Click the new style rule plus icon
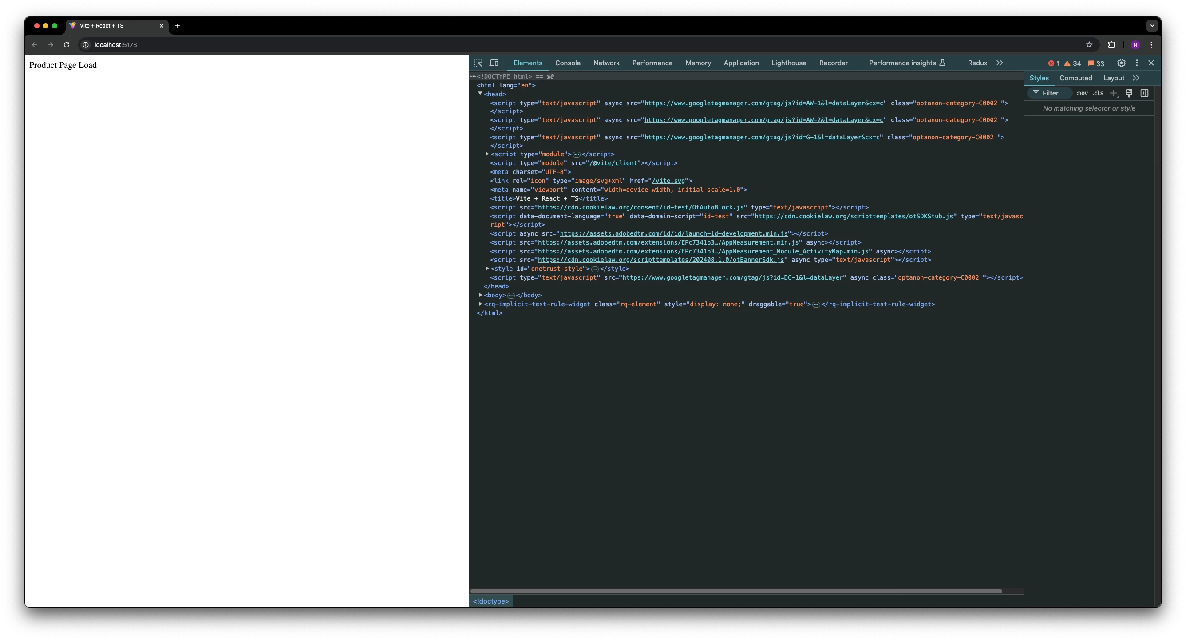This screenshot has width=1186, height=640. click(x=1113, y=93)
